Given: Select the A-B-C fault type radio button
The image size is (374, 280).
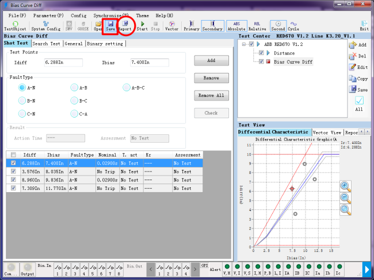Looking at the screenshot, I should [x=127, y=87].
